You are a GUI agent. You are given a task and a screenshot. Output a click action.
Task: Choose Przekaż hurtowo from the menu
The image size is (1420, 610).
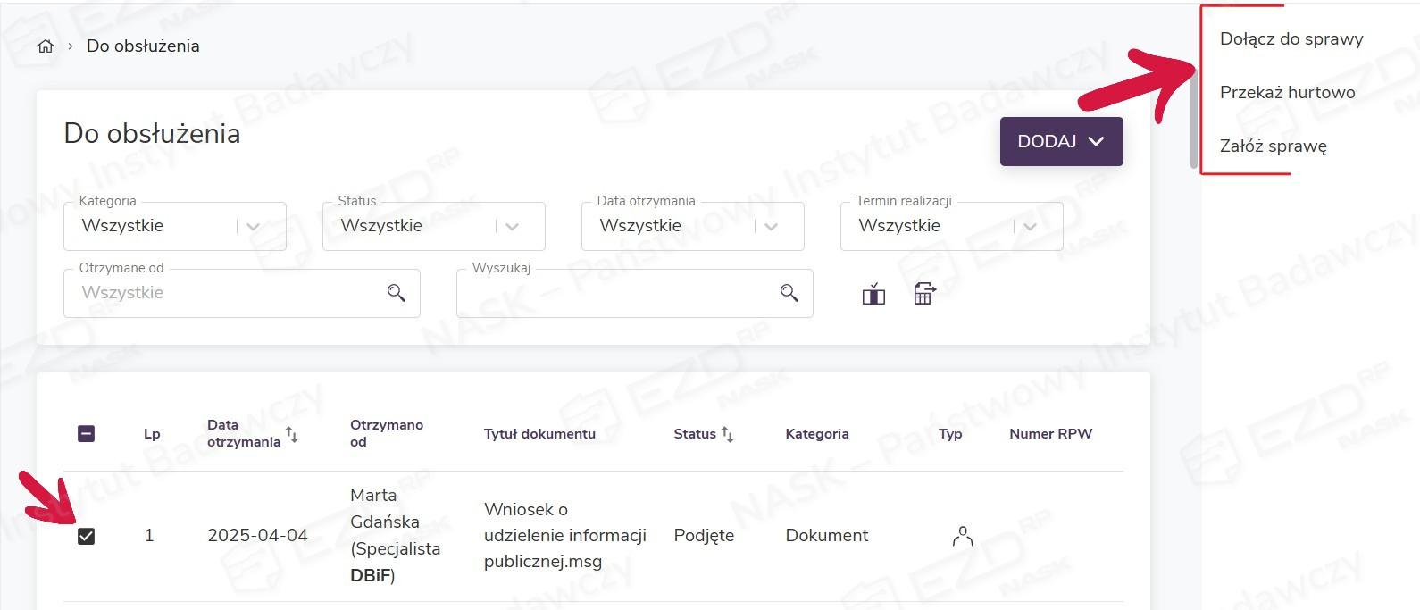[1287, 93]
